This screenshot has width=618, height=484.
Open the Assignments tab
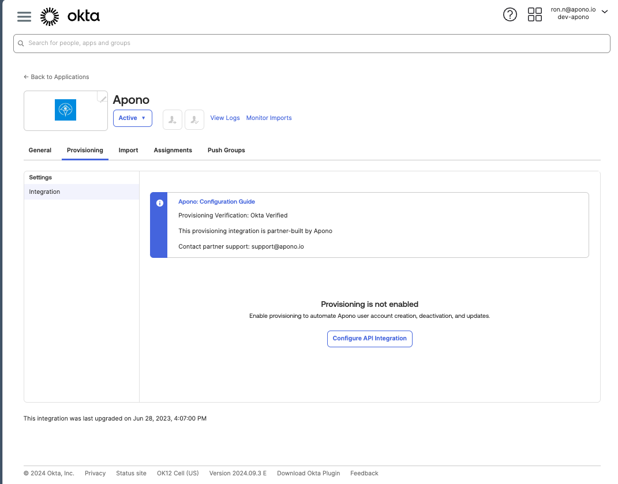point(173,150)
